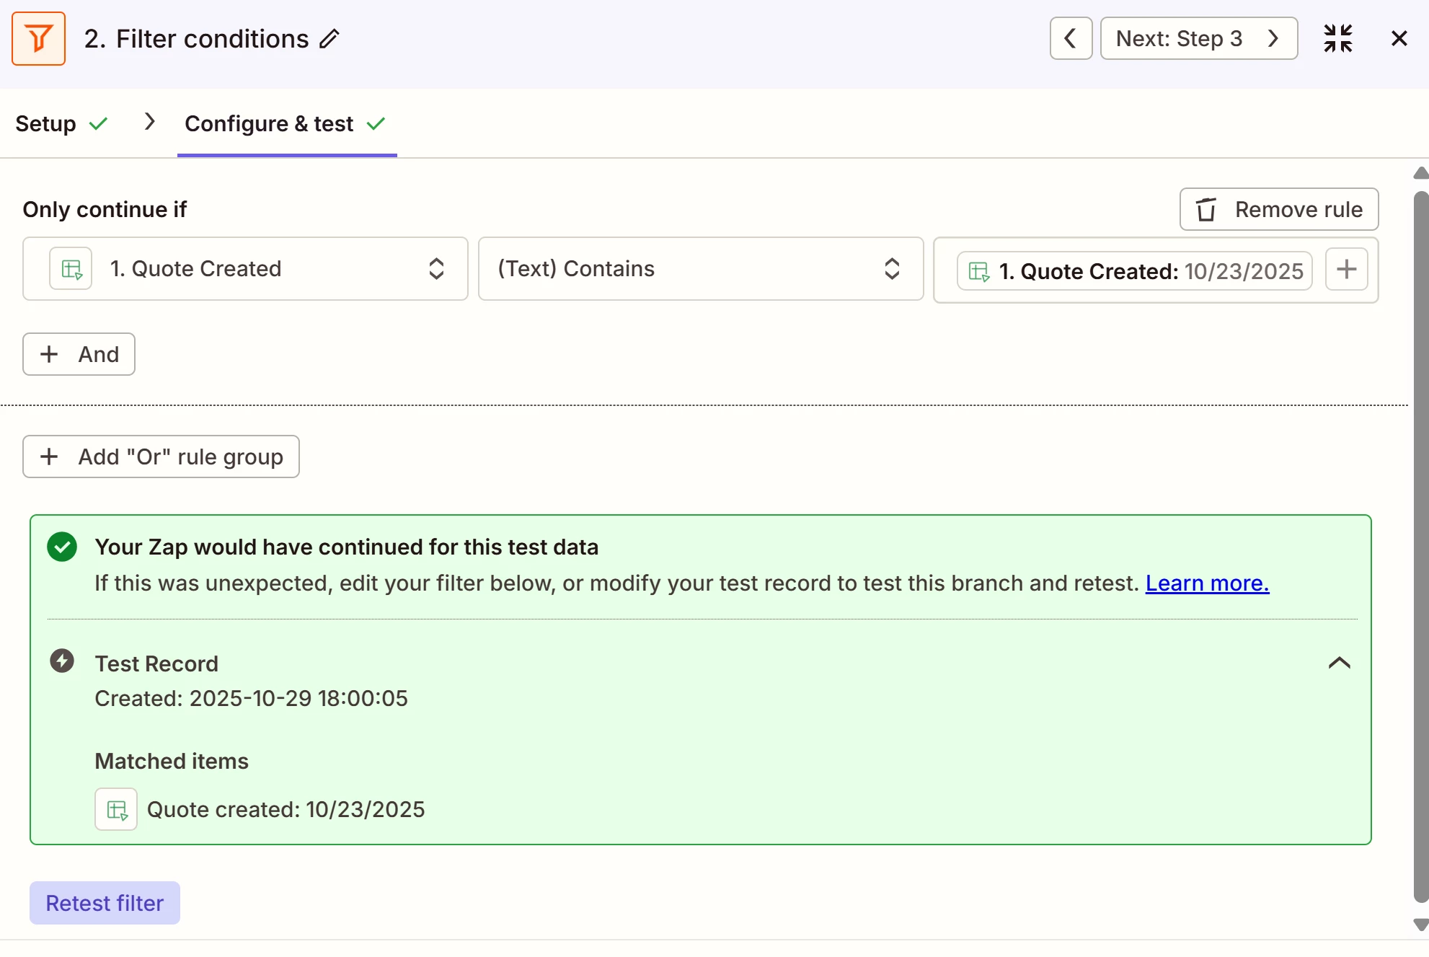Screen dimensions: 1429x957
Task: Click the Retest filter button
Action: (x=105, y=903)
